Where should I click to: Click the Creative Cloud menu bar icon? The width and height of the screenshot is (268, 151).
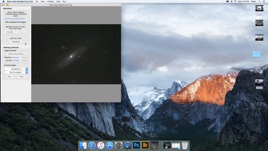[227, 1]
